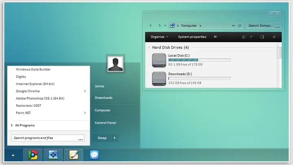The width and height of the screenshot is (293, 165).
Task: Launch Google Chrome from Start menu
Action: coord(28,91)
